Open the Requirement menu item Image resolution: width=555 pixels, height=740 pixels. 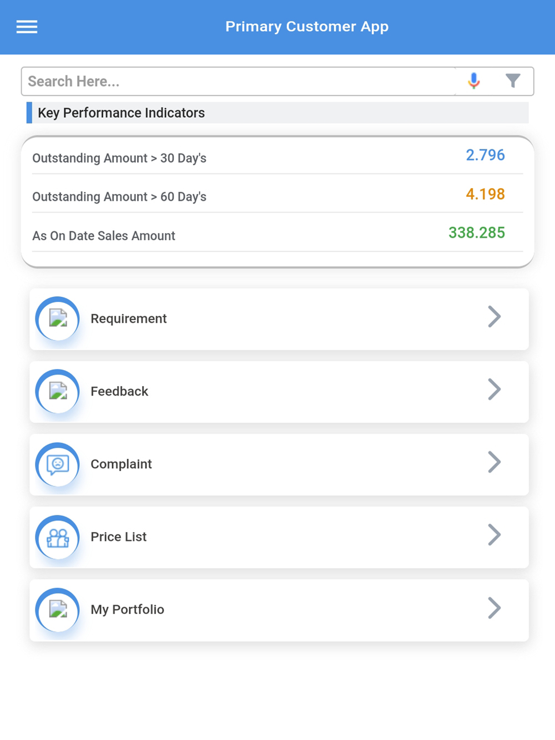(129, 318)
